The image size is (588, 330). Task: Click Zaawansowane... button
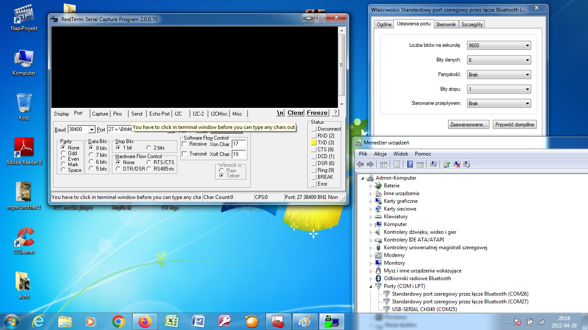pos(469,125)
